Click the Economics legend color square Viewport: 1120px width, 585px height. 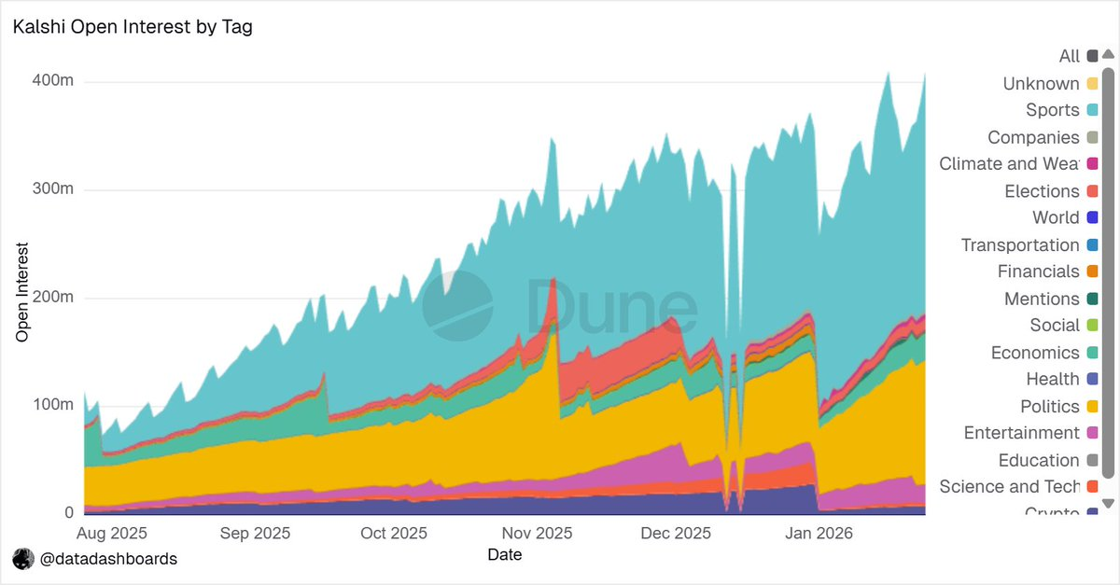(x=1092, y=353)
